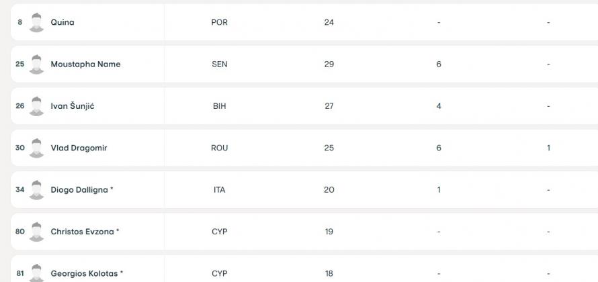Click Quina's player avatar icon

[37, 22]
